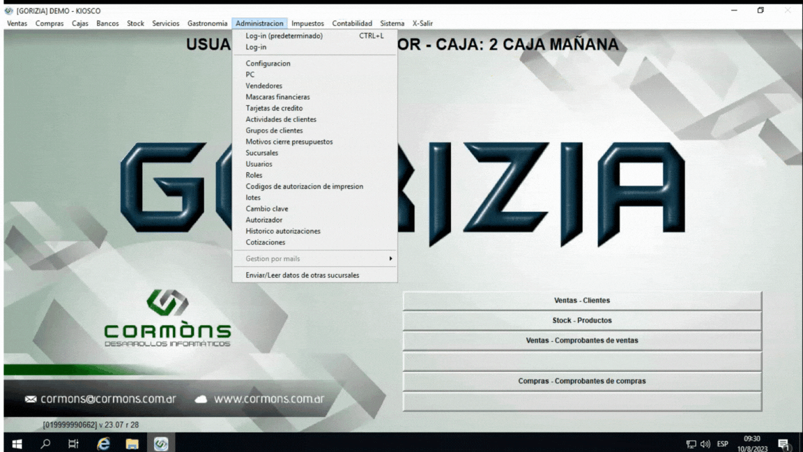803x452 pixels.
Task: Choose Log-in (predeterminado) entry
Action: [315, 36]
